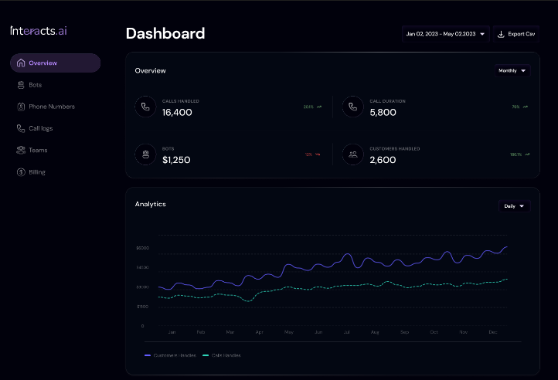
Task: Click the interacts.ai logo
Action: coord(39,31)
